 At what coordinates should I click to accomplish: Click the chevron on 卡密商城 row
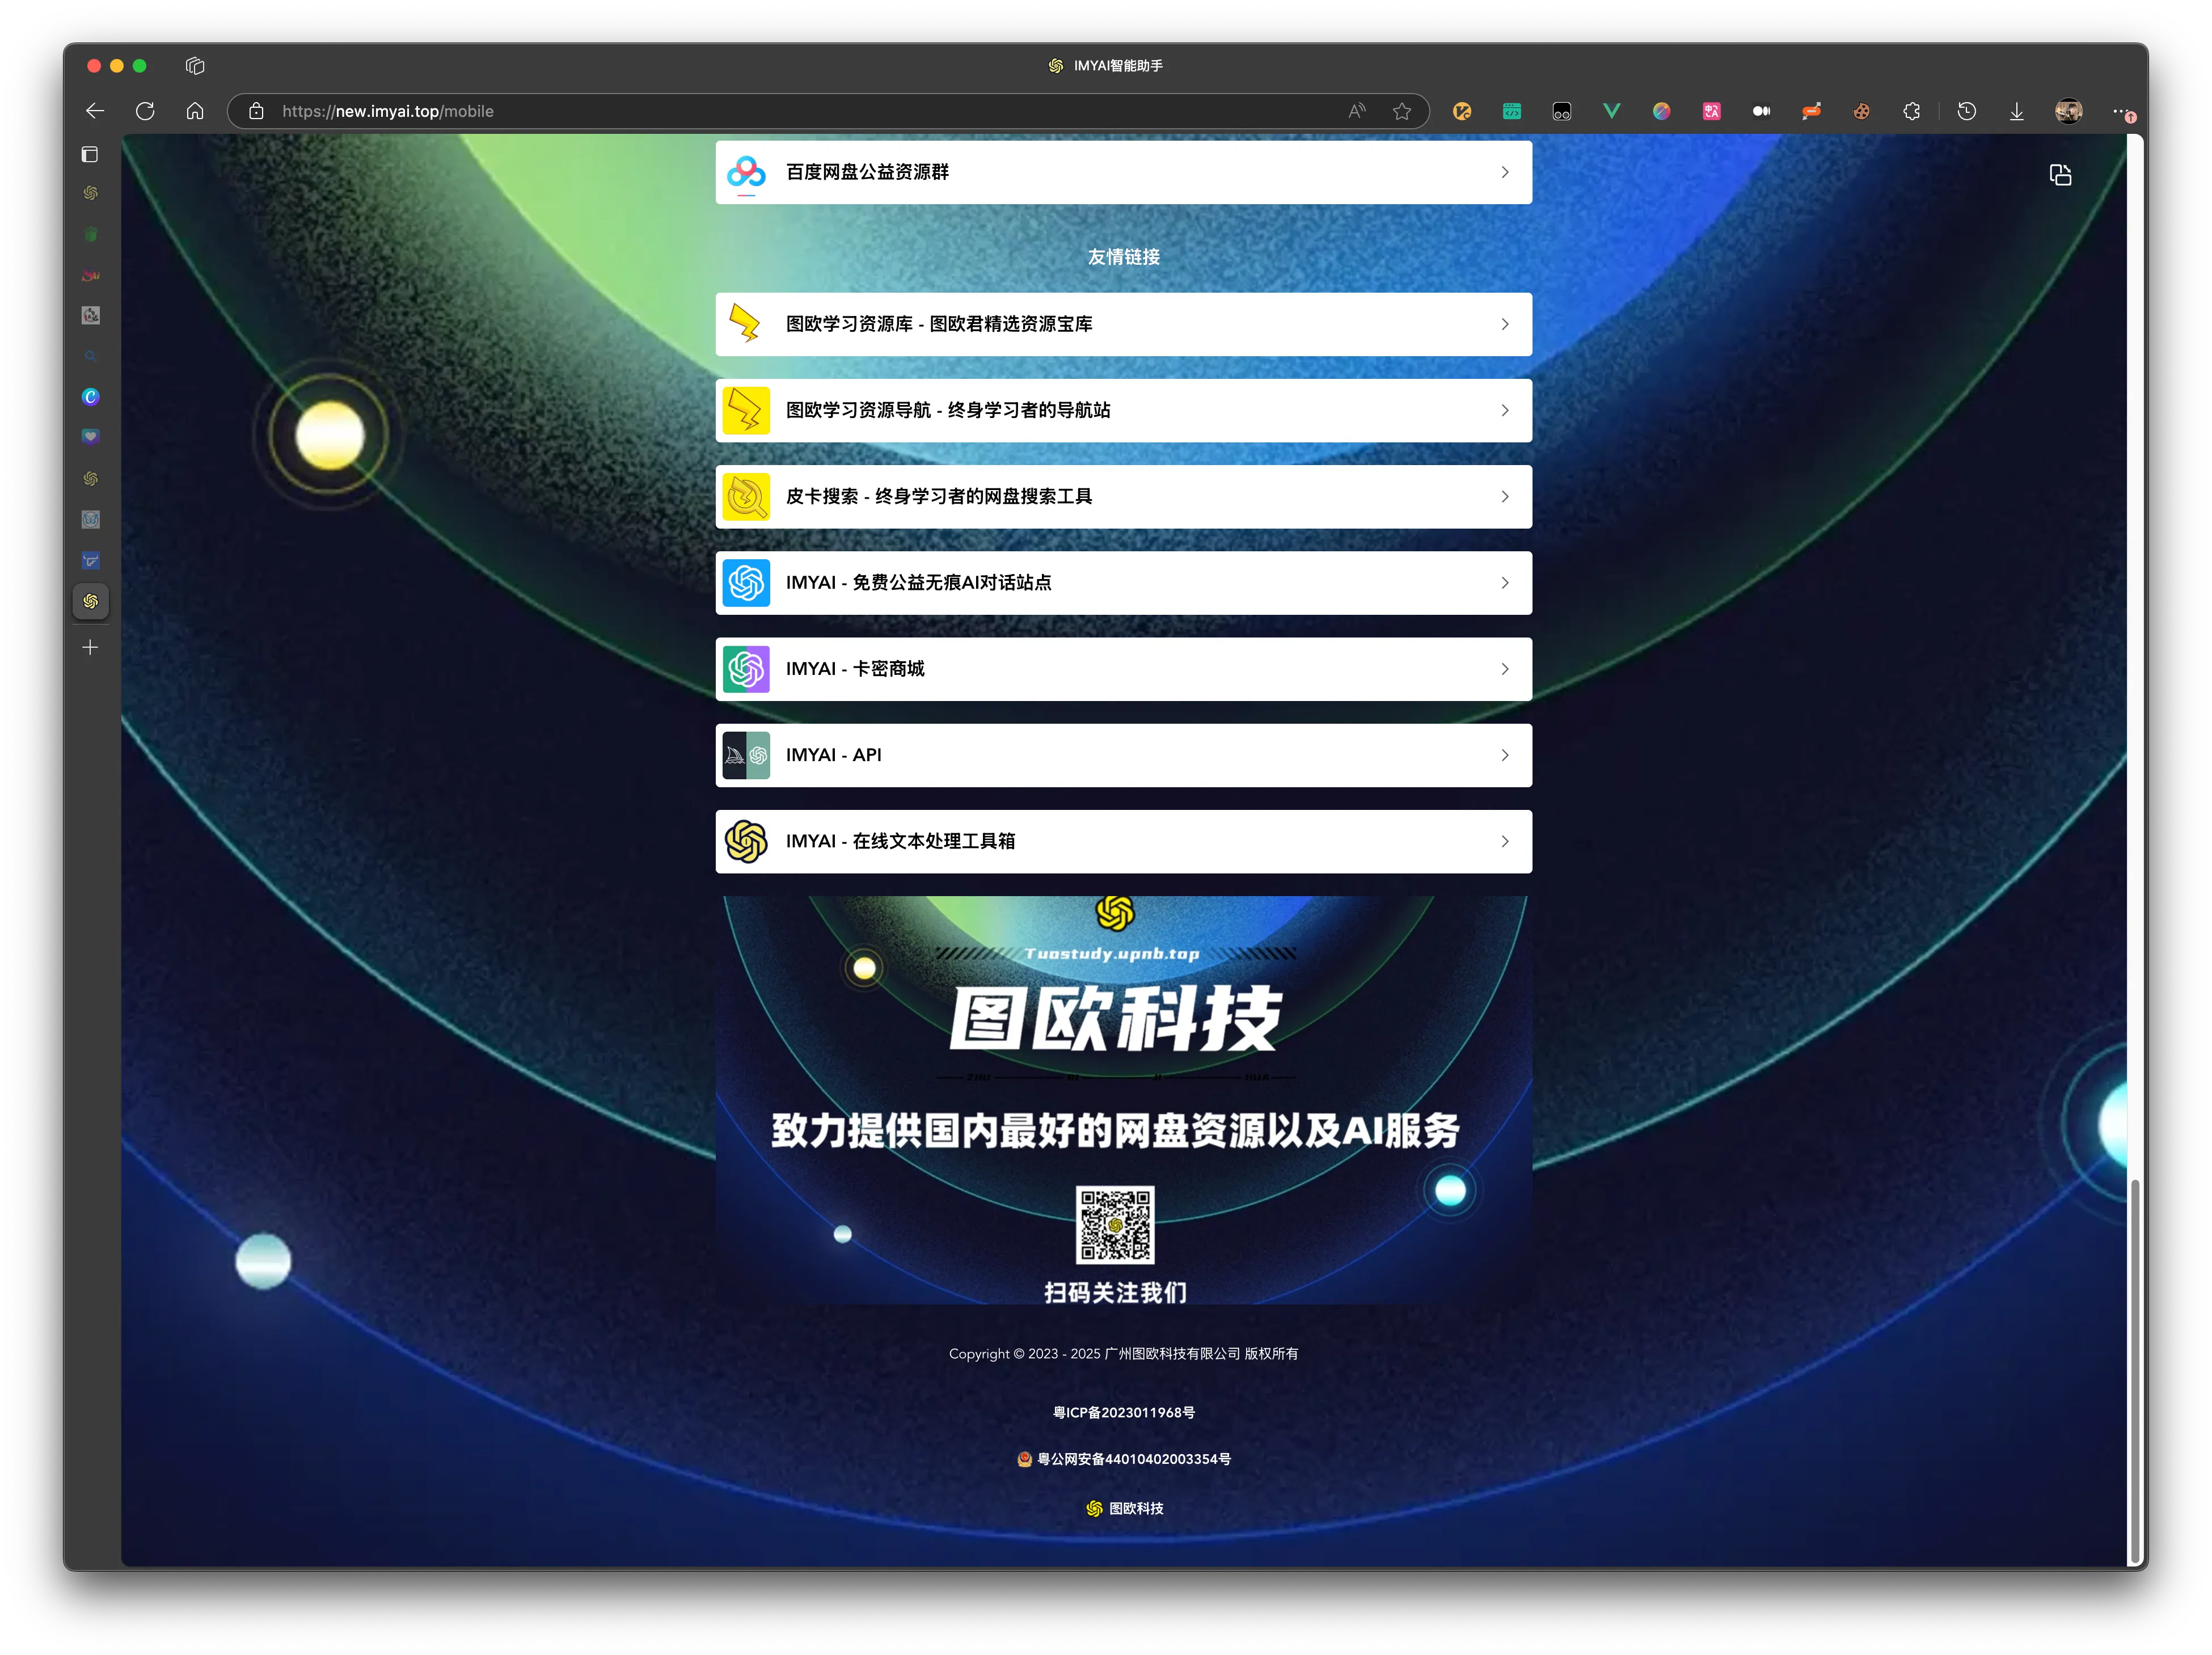click(x=1505, y=669)
